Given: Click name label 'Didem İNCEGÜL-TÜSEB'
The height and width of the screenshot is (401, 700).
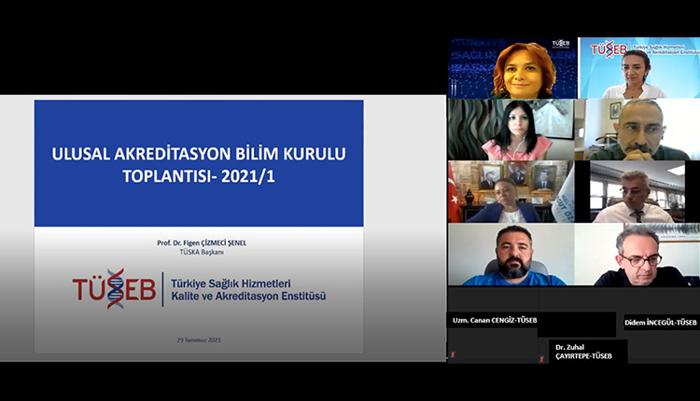Looking at the screenshot, I should click(x=661, y=322).
